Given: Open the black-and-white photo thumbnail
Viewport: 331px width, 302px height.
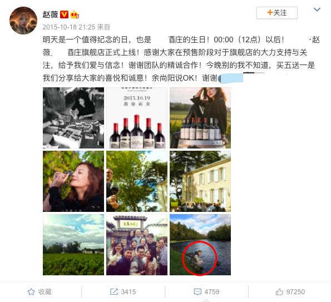Looking at the screenshot, I should click(73, 118).
